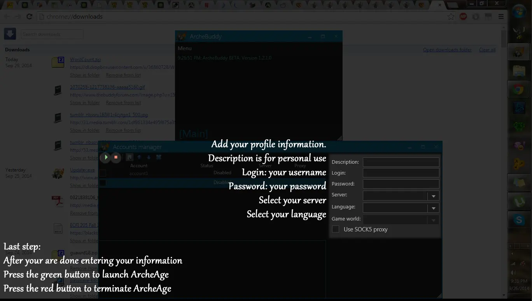Open the Language dropdown
This screenshot has width=532, height=301.
tap(433, 208)
